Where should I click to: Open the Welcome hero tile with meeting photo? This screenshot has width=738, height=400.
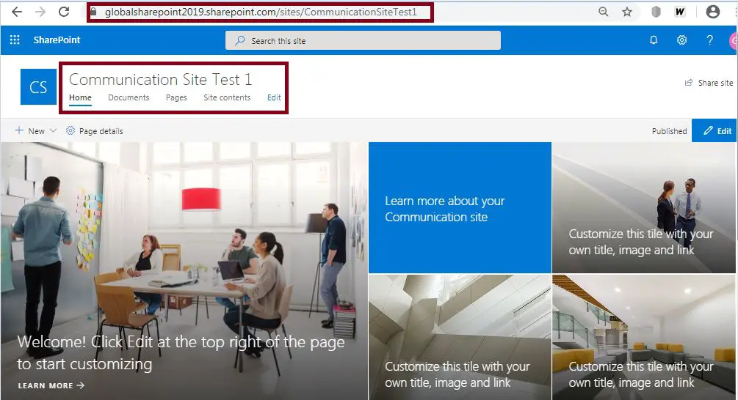[184, 271]
